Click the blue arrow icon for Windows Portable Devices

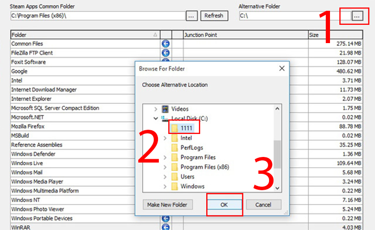(x=165, y=218)
